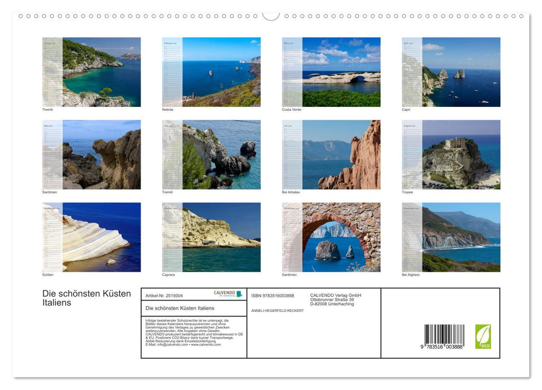542x390 pixels.
Task: Click the Sardinien May caption label
Action: (x=49, y=192)
